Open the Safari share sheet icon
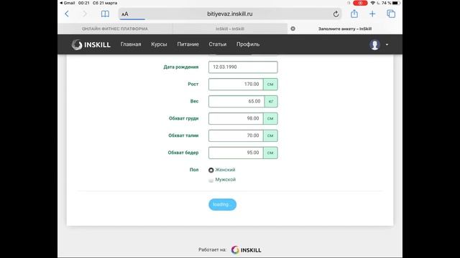Viewport: 460px width, 258px height. pyautogui.click(x=354, y=14)
